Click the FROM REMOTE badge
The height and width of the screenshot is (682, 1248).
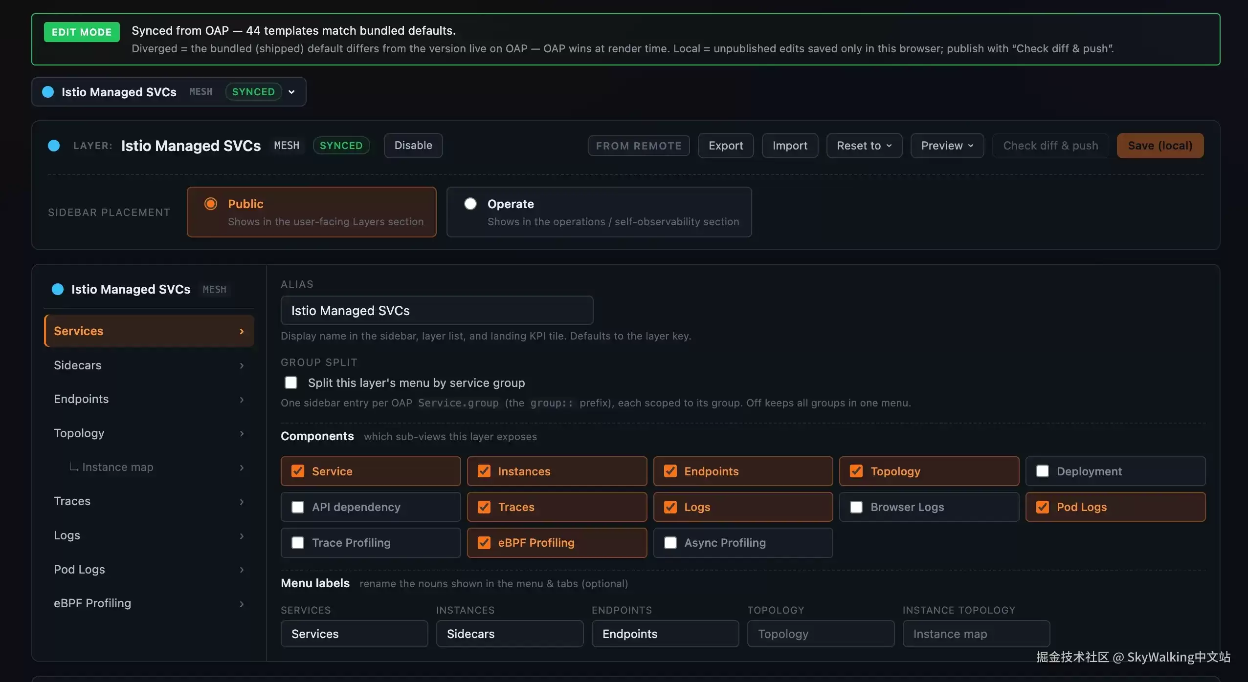639,146
